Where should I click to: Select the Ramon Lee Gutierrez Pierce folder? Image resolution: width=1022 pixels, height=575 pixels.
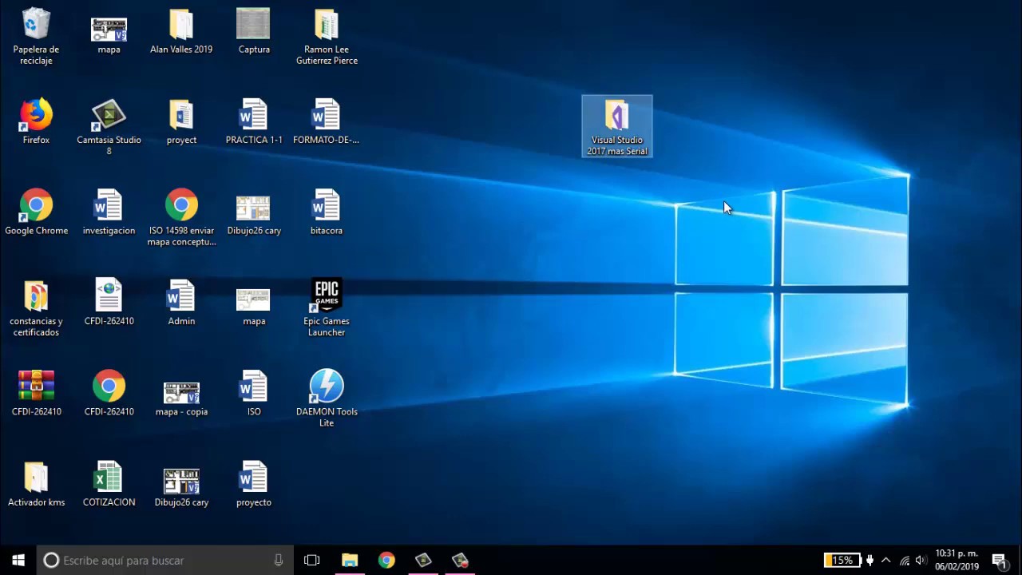pos(327,36)
